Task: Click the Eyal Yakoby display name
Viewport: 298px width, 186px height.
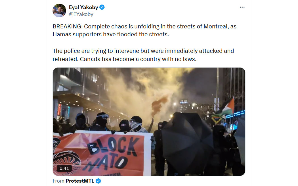Action: pos(83,7)
